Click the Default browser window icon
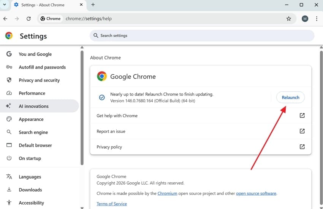 (x=9, y=145)
